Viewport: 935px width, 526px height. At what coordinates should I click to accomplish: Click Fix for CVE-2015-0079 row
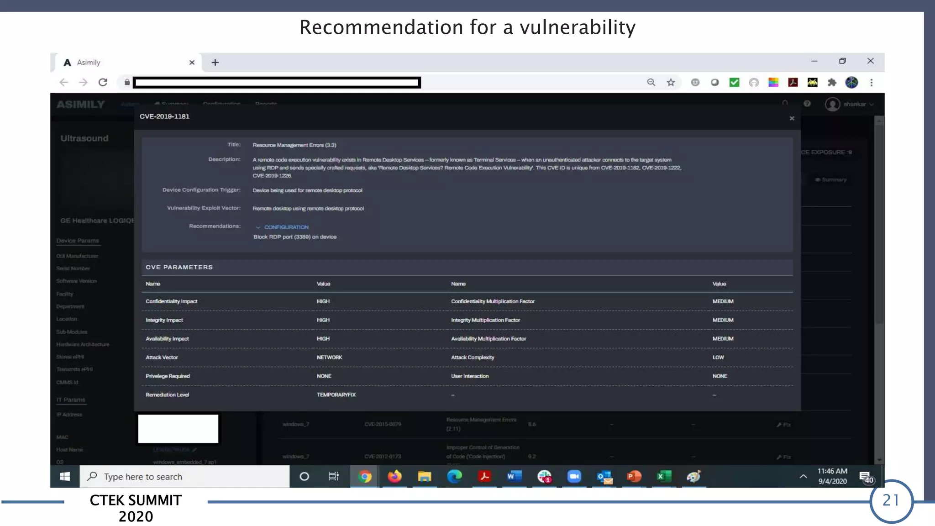tap(783, 425)
